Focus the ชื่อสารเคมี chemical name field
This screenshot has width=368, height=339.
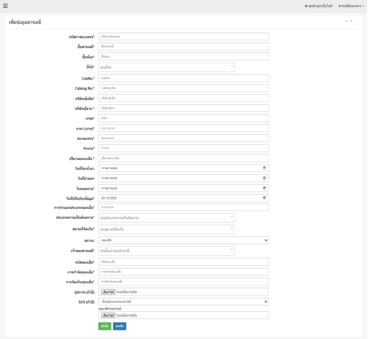pyautogui.click(x=183, y=46)
